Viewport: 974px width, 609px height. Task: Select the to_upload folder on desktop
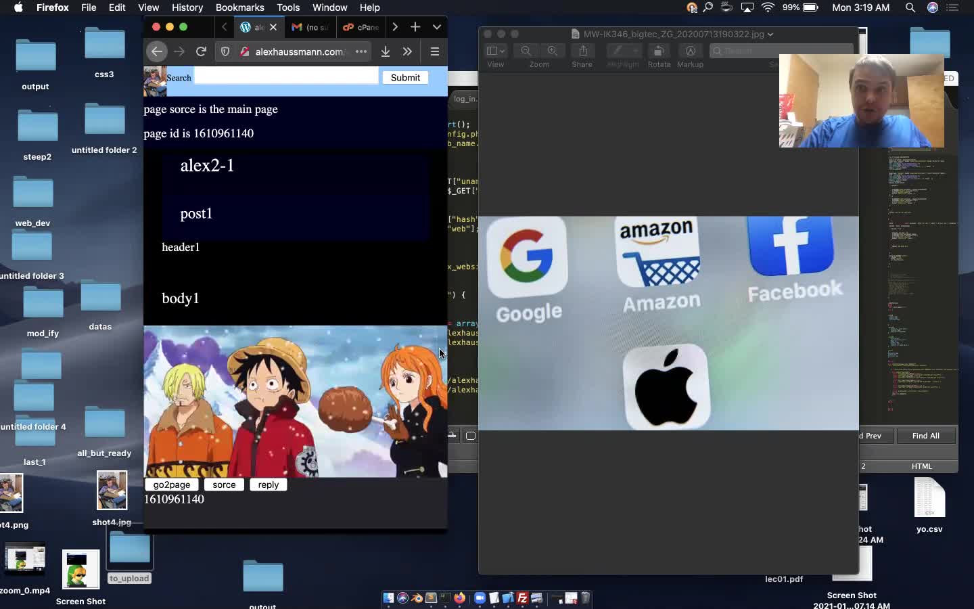(x=129, y=558)
